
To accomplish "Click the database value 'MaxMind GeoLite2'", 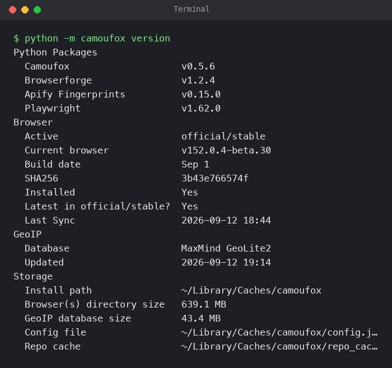I will pos(226,249).
